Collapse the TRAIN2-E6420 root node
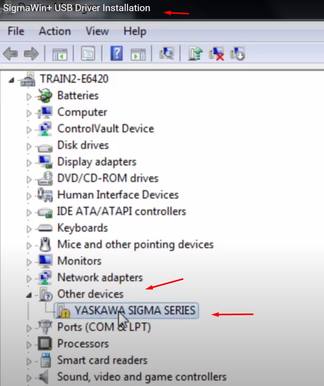The image size is (324, 386). (12, 80)
